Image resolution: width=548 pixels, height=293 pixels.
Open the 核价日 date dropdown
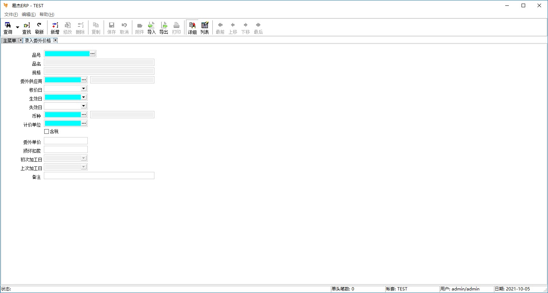(x=83, y=88)
